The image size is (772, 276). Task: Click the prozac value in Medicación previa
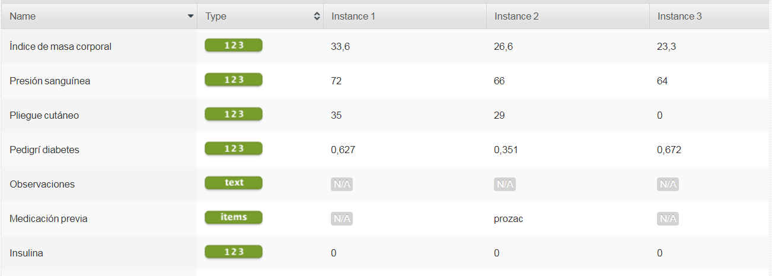point(508,219)
